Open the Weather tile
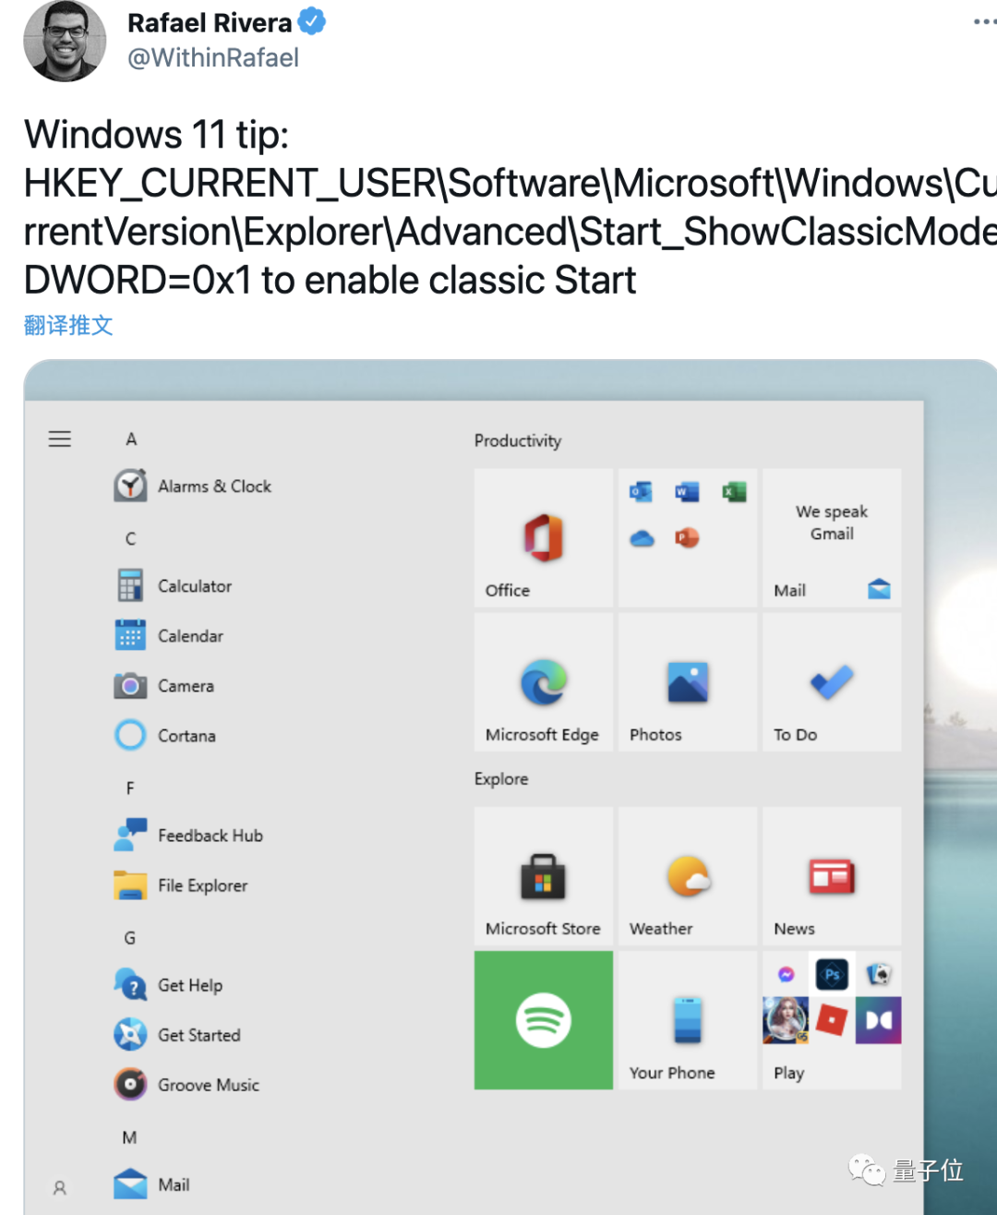The width and height of the screenshot is (997, 1215). (x=688, y=876)
